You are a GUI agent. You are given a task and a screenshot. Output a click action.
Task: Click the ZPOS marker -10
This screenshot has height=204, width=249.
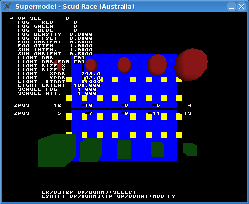point(87,105)
